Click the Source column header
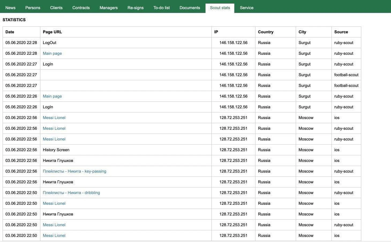The height and width of the screenshot is (242, 391). pyautogui.click(x=341, y=32)
